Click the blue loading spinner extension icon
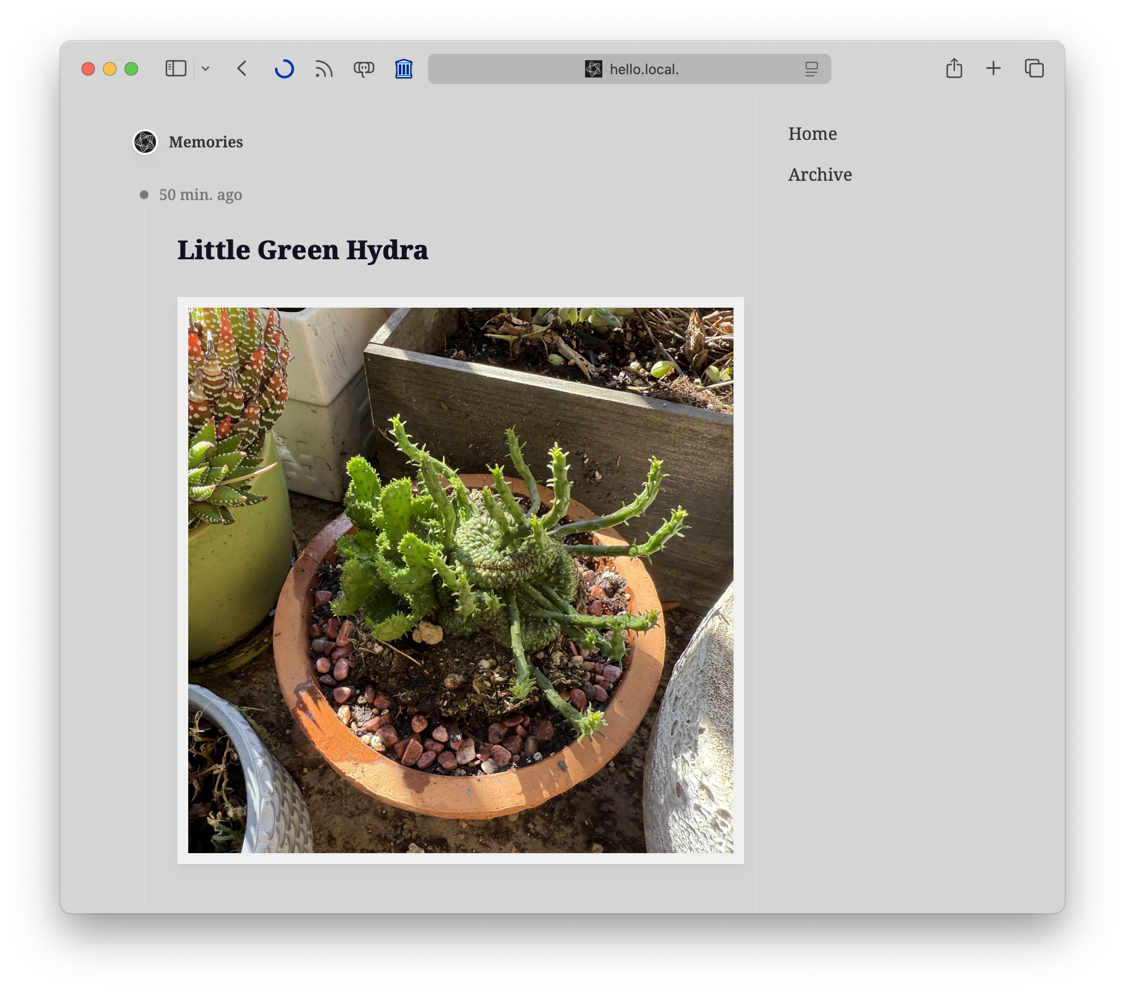1125x993 pixels. pyautogui.click(x=284, y=69)
